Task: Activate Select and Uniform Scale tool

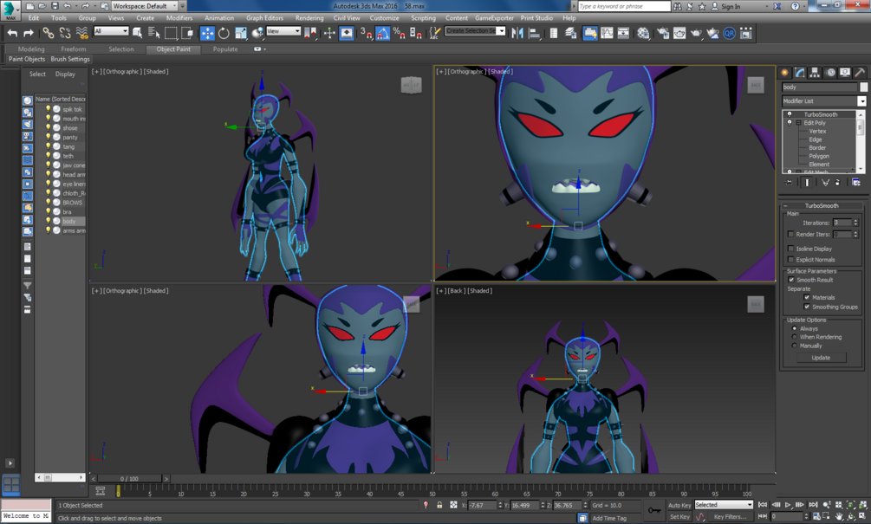Action: [x=241, y=33]
